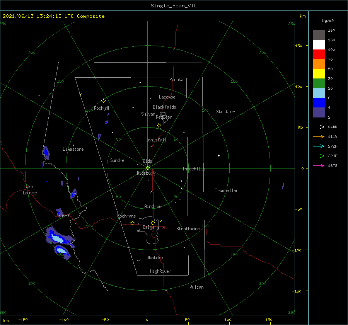Click the white 130 legend color swatch

pos(319,44)
